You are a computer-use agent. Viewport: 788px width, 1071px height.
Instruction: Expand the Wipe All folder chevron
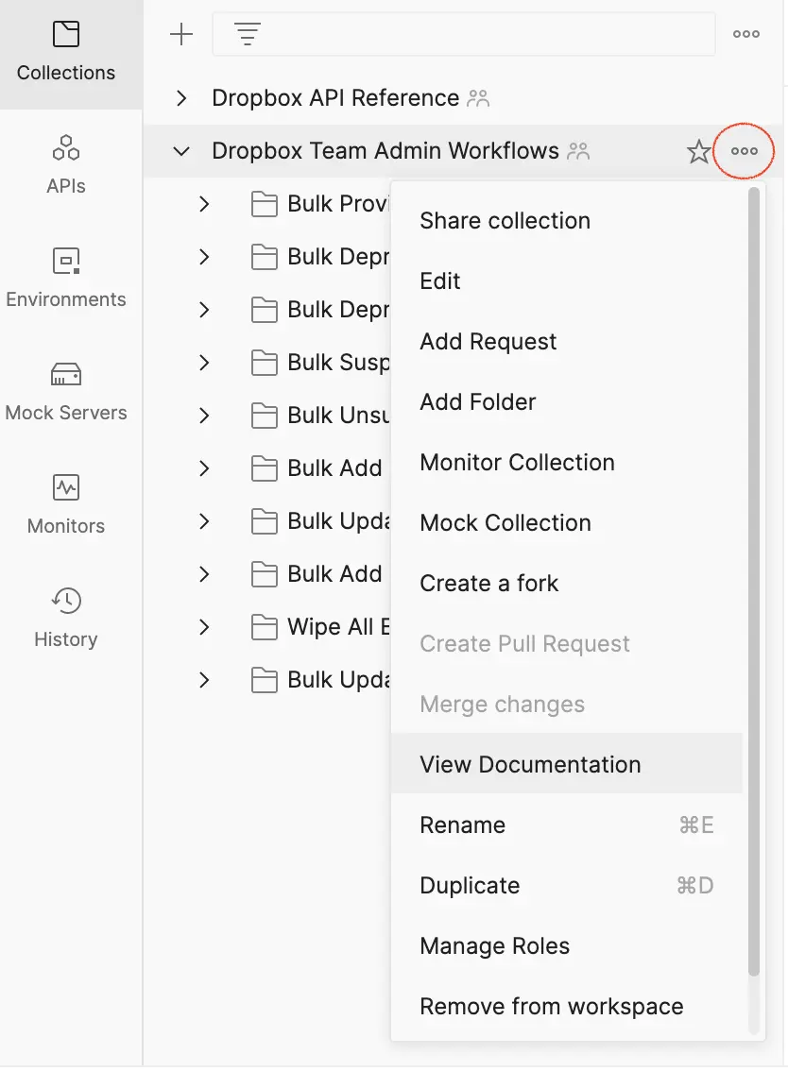coord(204,627)
